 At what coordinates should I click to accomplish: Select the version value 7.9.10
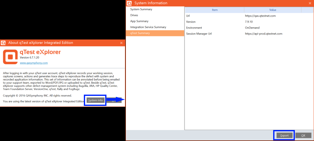[249, 22]
